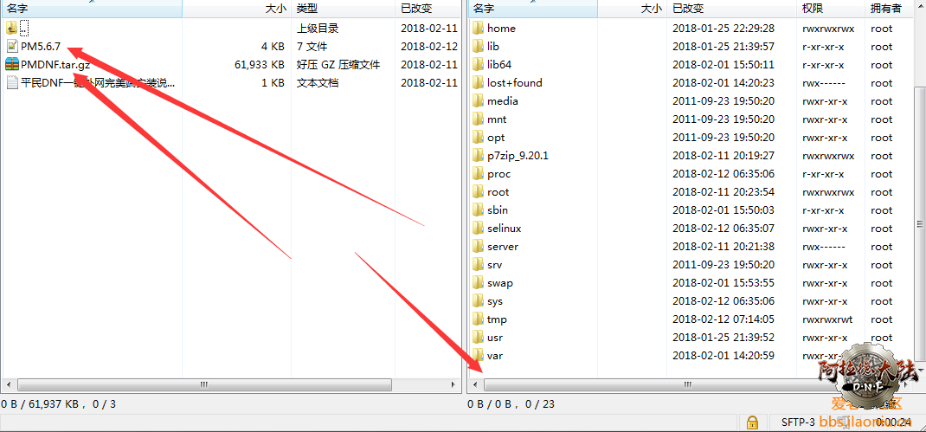The width and height of the screenshot is (926, 432).
Task: Open the parent directory folder icon
Action: pyautogui.click(x=12, y=28)
